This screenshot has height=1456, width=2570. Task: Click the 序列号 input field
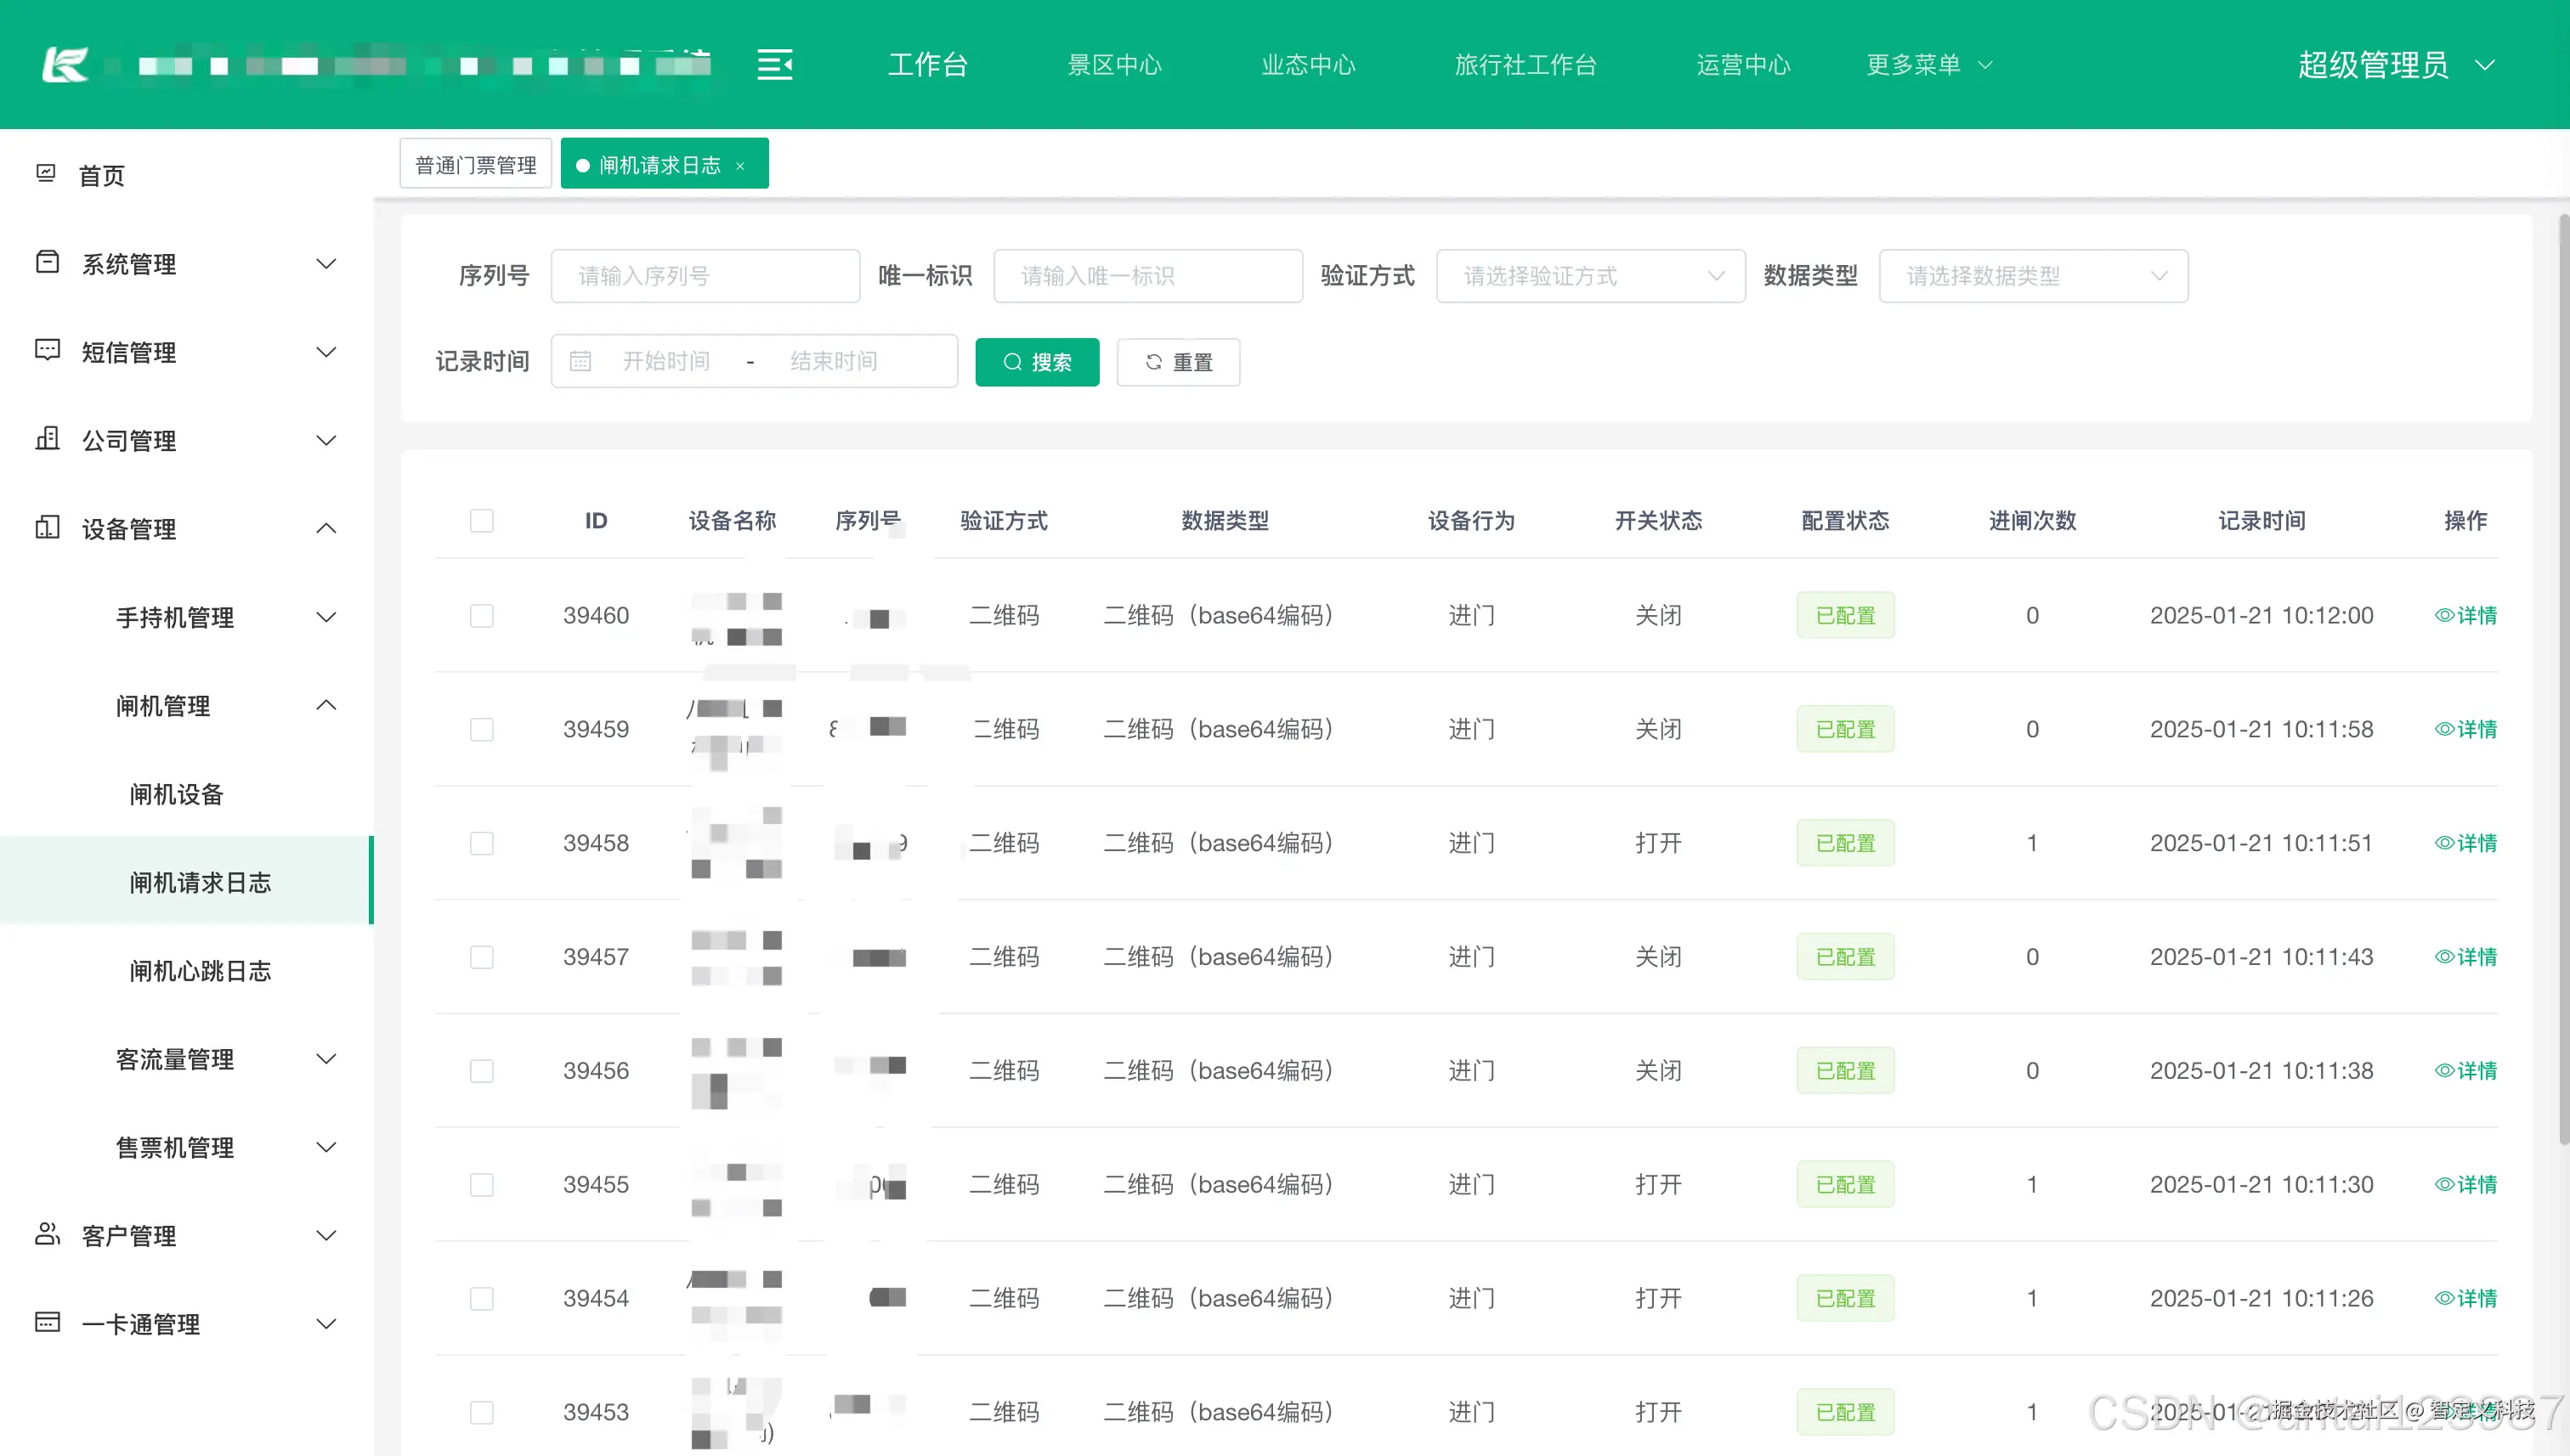click(x=705, y=276)
